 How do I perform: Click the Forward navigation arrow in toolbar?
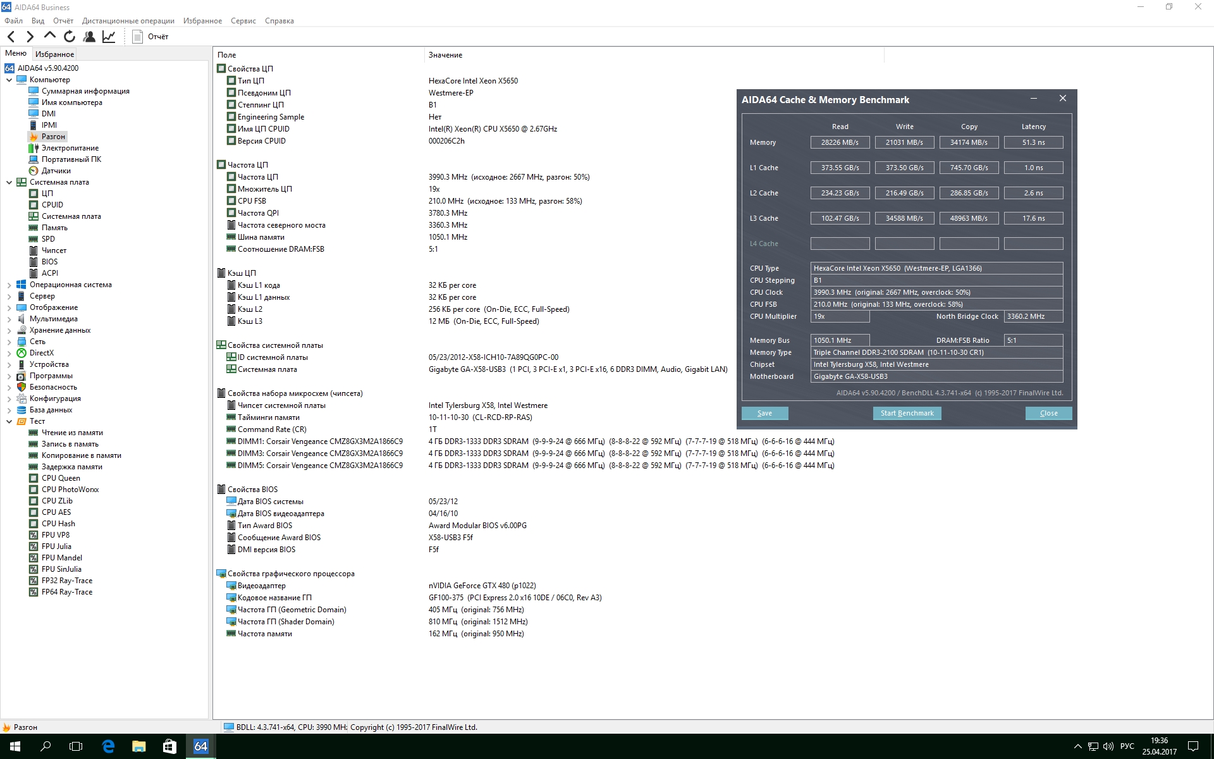pyautogui.click(x=30, y=37)
